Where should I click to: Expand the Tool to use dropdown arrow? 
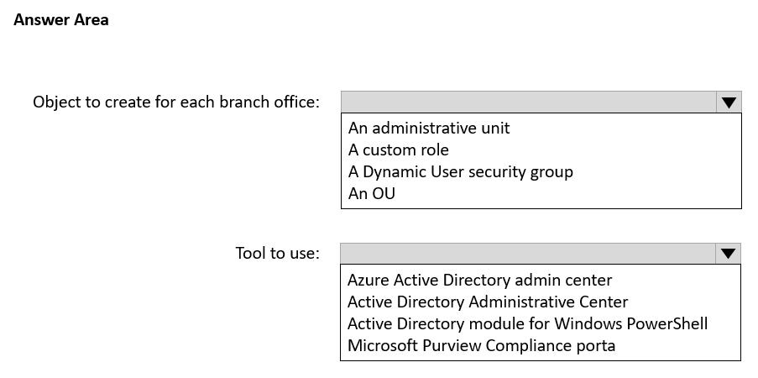728,254
